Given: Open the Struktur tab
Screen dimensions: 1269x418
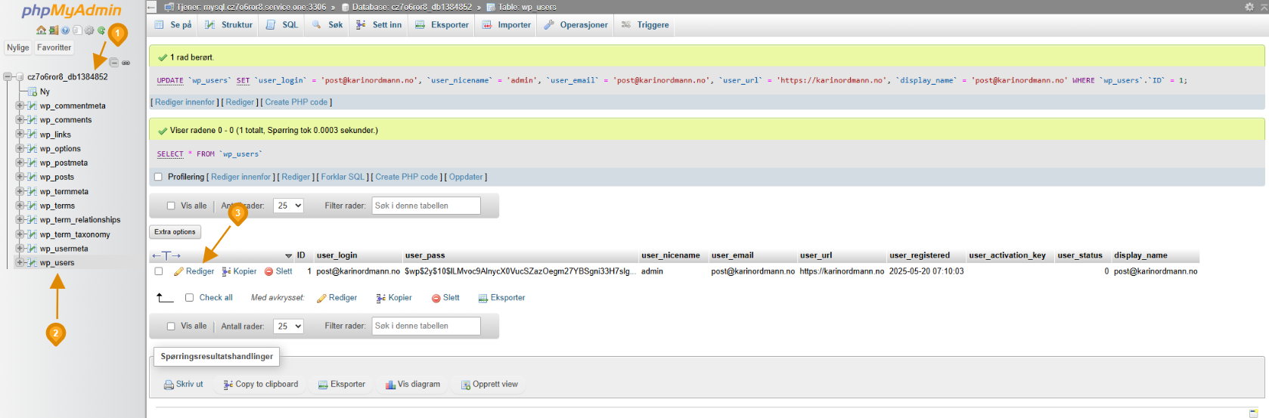Looking at the screenshot, I should [229, 25].
